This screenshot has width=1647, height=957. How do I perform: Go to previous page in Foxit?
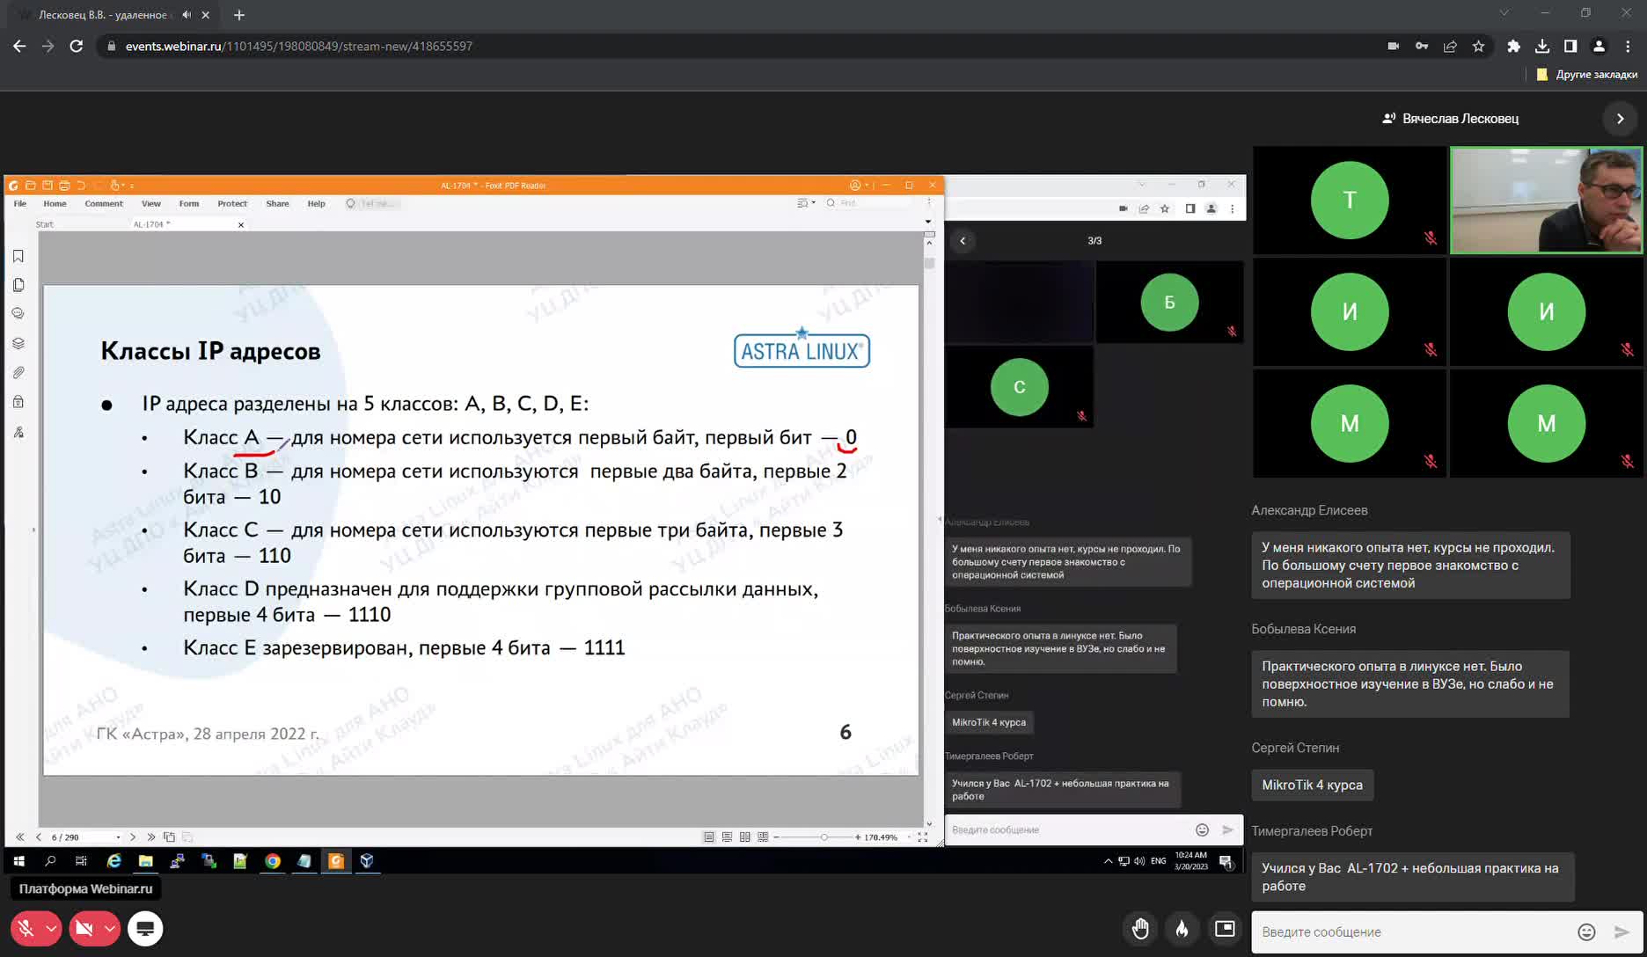click(x=38, y=837)
